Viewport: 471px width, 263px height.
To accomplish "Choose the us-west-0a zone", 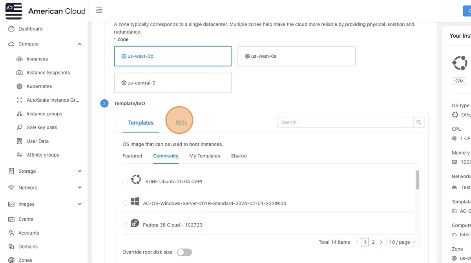I will [296, 56].
